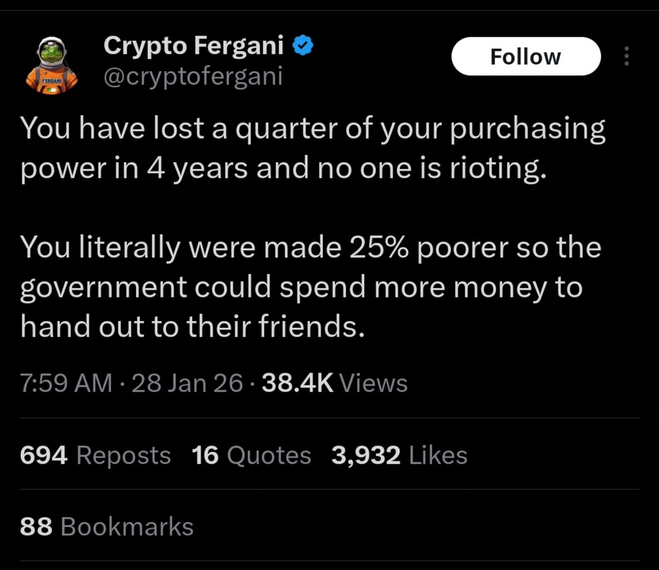Click the 88 Bookmarks count
659x570 pixels.
coord(107,526)
